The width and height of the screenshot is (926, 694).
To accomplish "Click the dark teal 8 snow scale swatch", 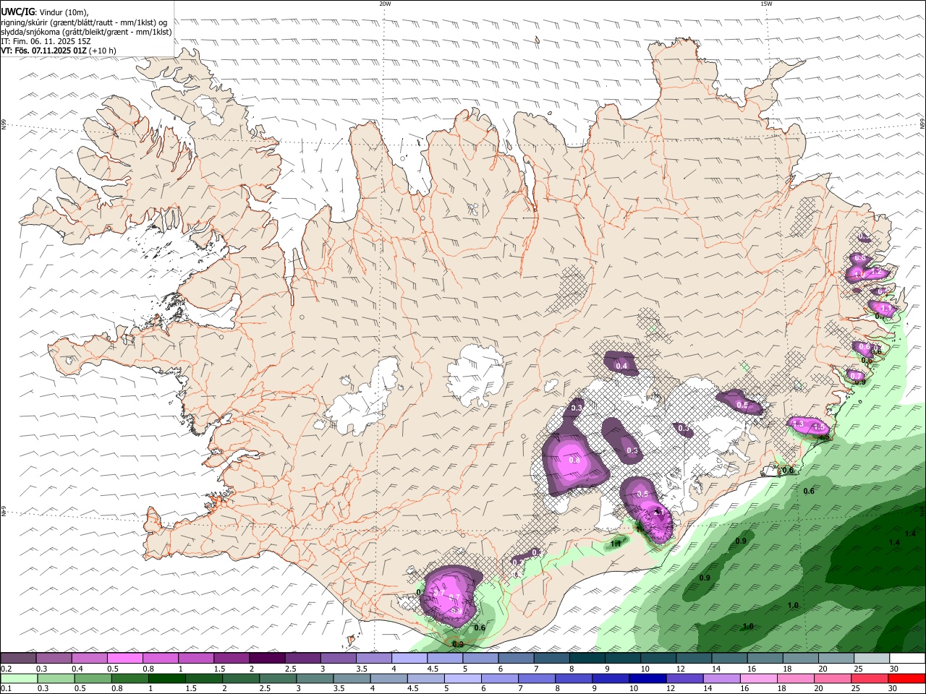I will point(587,659).
